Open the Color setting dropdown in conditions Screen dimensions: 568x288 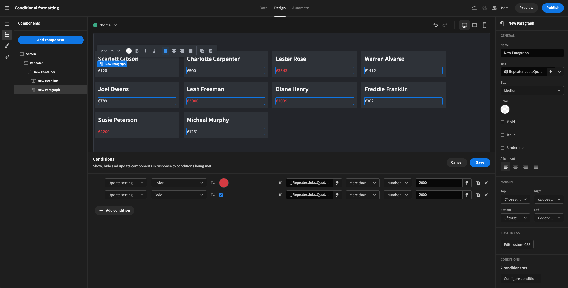(x=179, y=183)
